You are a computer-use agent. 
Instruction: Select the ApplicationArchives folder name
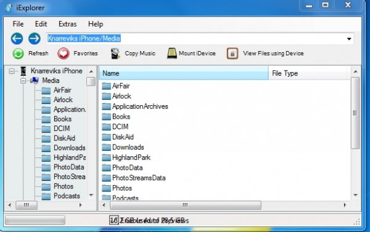click(140, 106)
